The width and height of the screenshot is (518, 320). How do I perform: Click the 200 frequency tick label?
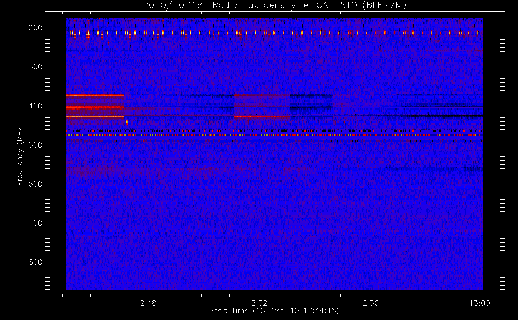pos(35,28)
